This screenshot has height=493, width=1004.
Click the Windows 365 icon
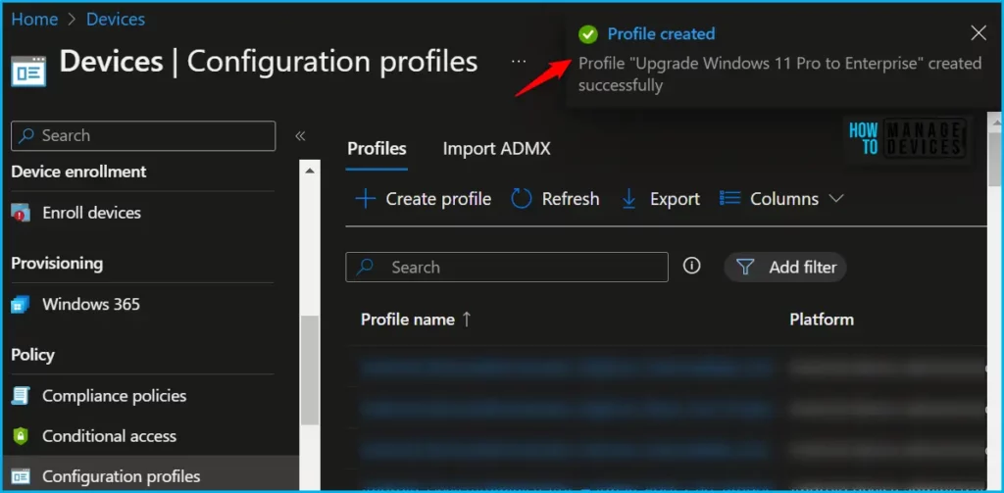(x=21, y=305)
